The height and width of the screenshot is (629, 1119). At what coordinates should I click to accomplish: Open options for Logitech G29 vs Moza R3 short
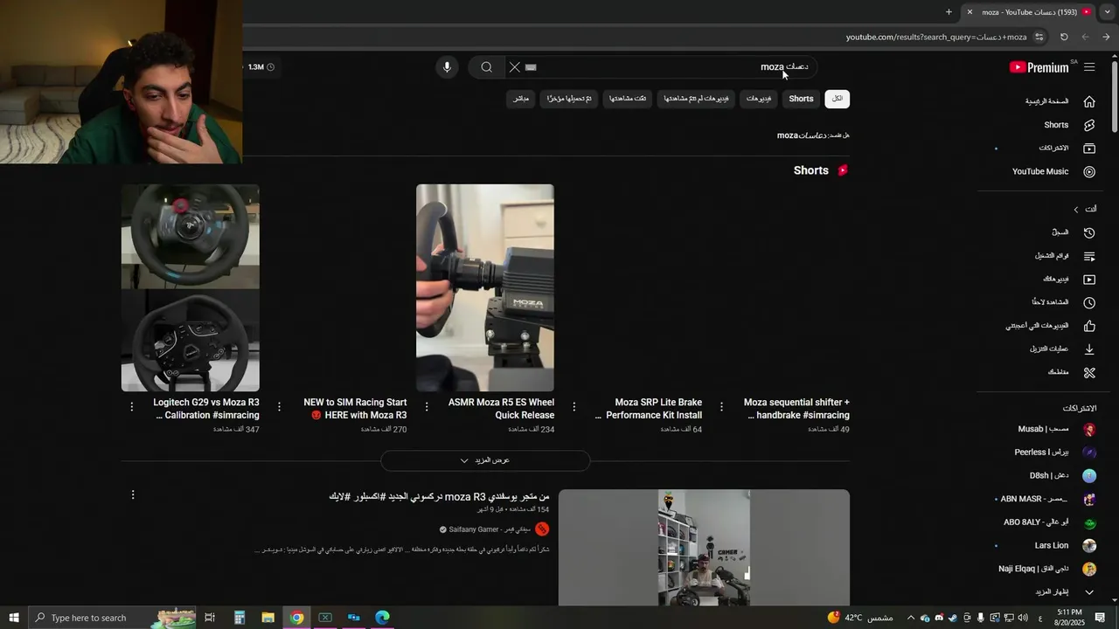click(x=132, y=407)
